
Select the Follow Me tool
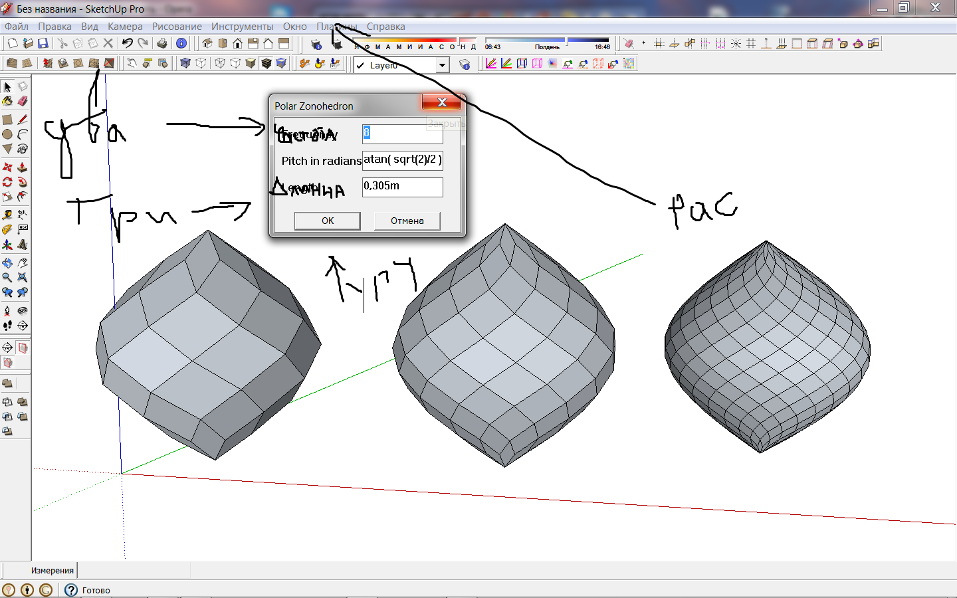(x=23, y=182)
